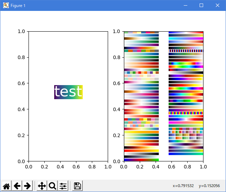Open the Configure subplots sliders icon

click(63, 186)
